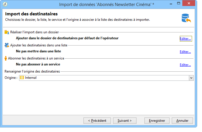Continue with the Suivant button

coord(125,121)
